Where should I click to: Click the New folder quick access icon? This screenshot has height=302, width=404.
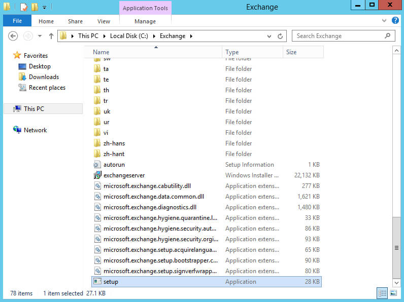click(x=35, y=7)
